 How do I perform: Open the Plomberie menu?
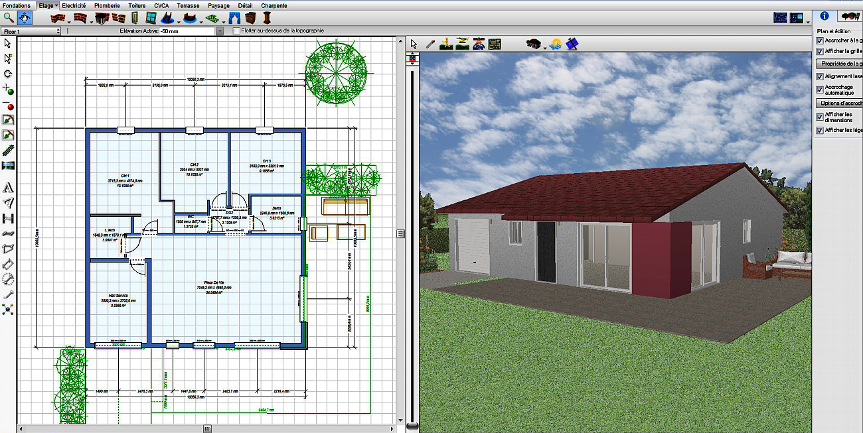[108, 5]
